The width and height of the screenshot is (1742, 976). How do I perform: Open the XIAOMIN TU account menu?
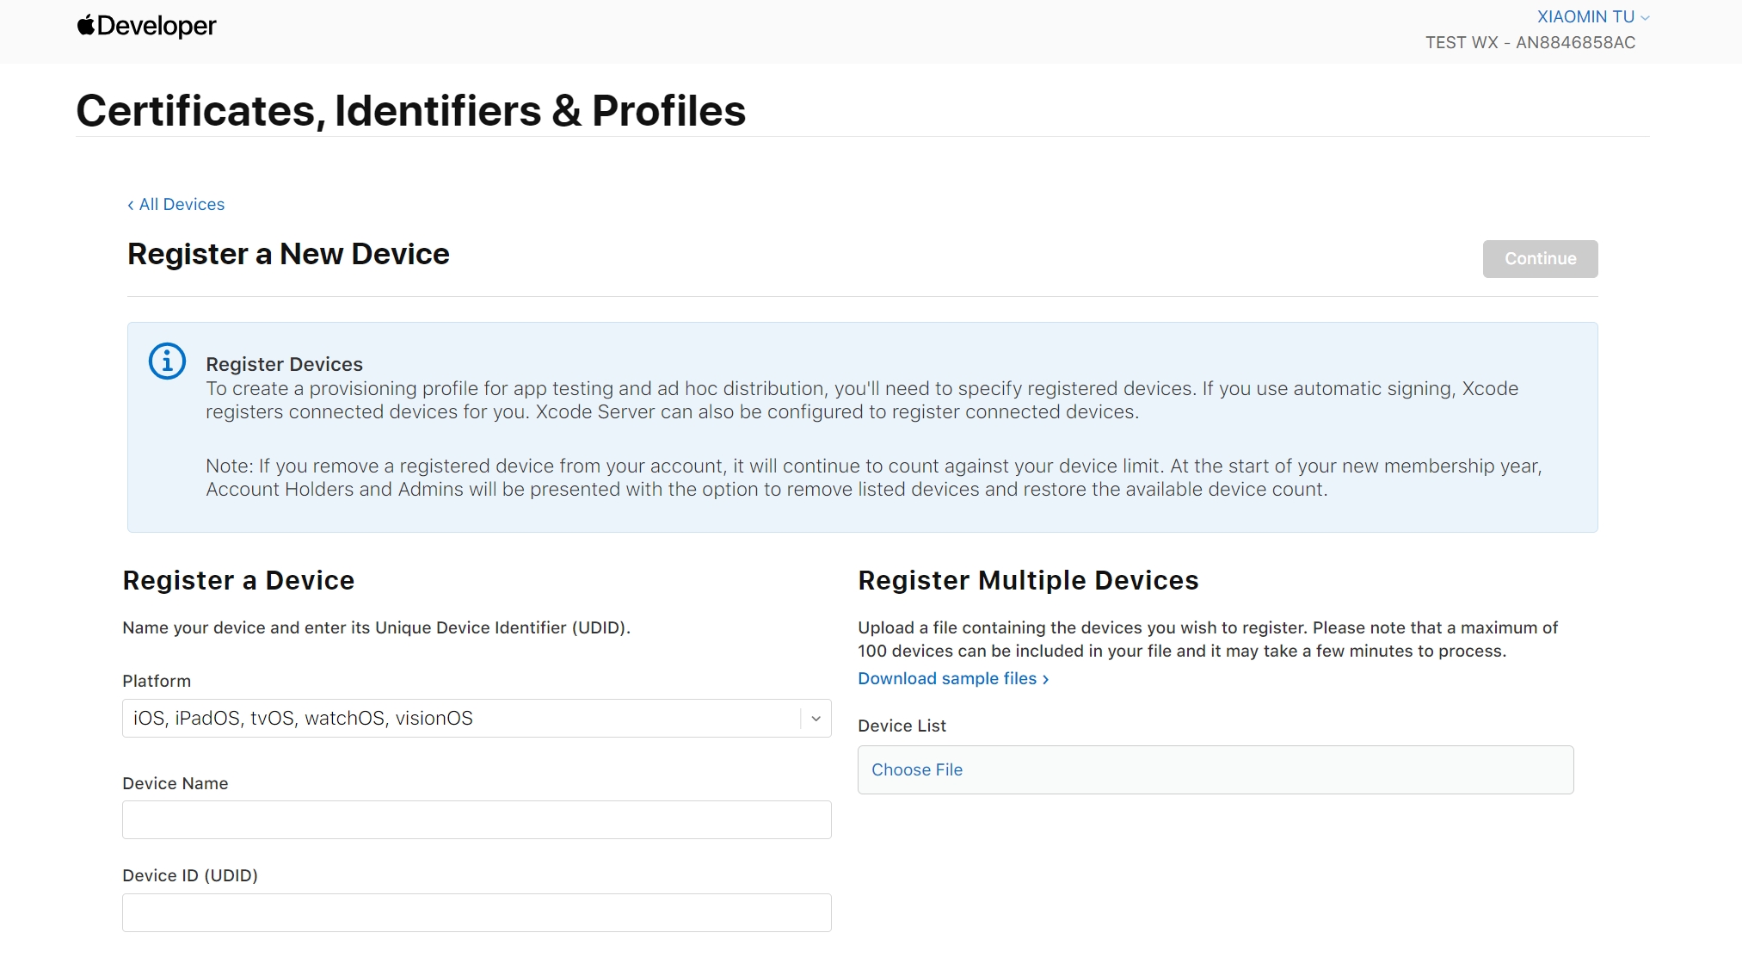click(x=1592, y=16)
